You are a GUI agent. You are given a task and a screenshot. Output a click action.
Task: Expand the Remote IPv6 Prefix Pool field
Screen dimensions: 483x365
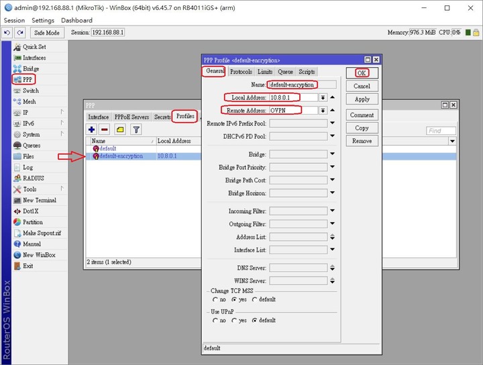pyautogui.click(x=332, y=123)
